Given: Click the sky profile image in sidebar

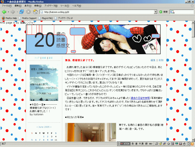Looking at the screenshot, I should tap(44, 83).
